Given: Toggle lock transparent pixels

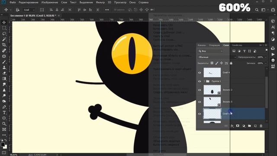Looking at the screenshot, I should (x=212, y=63).
